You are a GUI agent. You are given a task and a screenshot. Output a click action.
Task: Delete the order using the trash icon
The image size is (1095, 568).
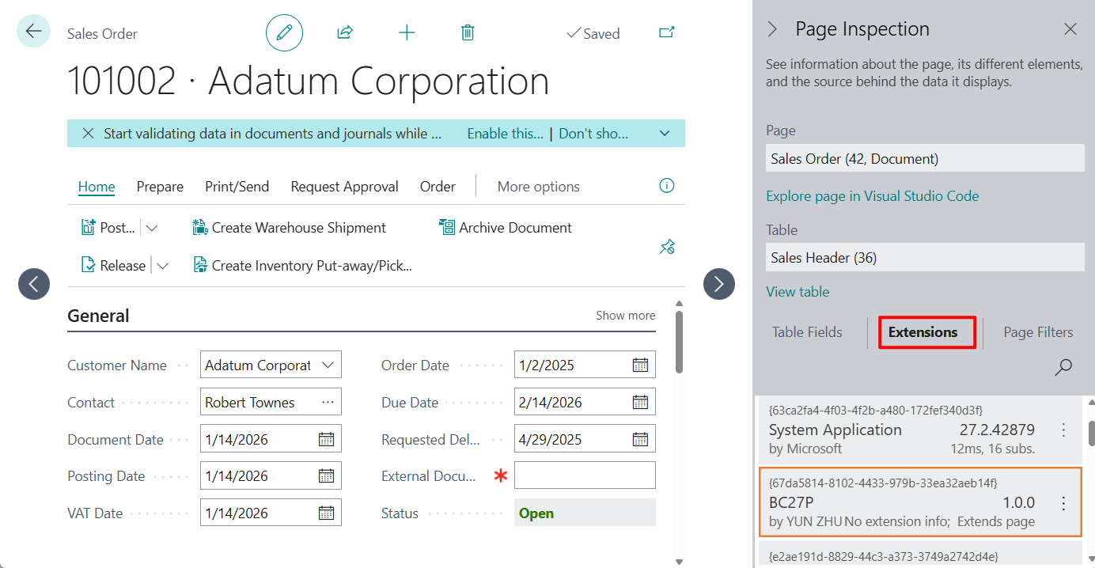[x=467, y=32]
